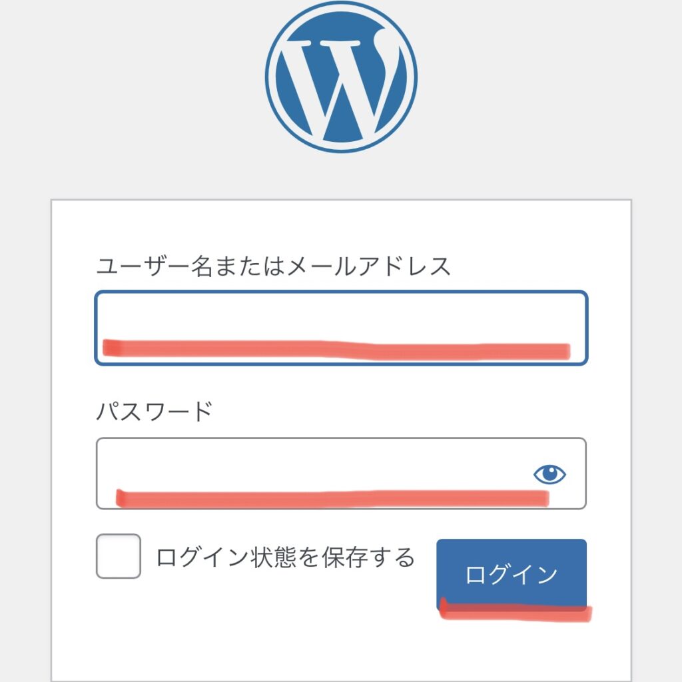Screen dimensions: 682x682
Task: Tick the ログイン状態を保存する checkbox
Action: (x=119, y=556)
